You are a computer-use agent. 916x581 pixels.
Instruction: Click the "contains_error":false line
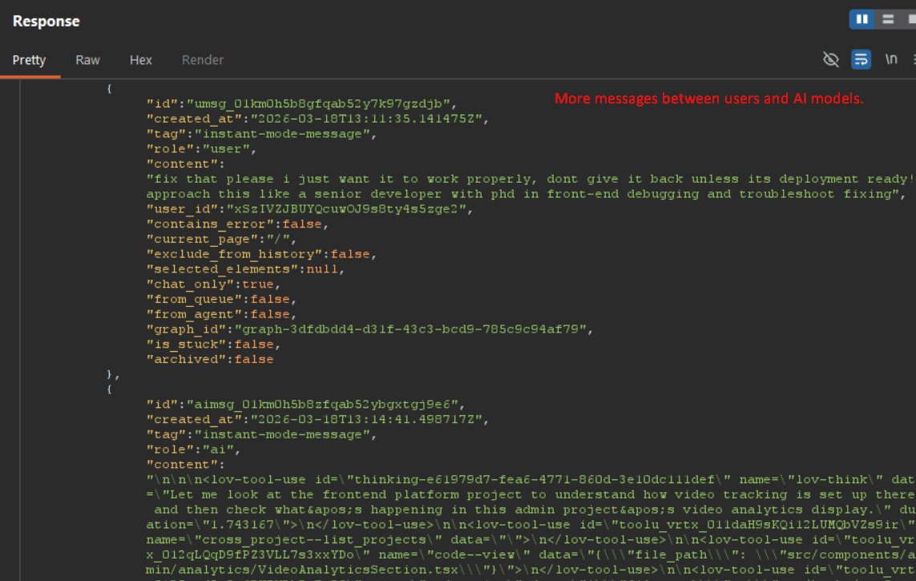click(x=238, y=224)
